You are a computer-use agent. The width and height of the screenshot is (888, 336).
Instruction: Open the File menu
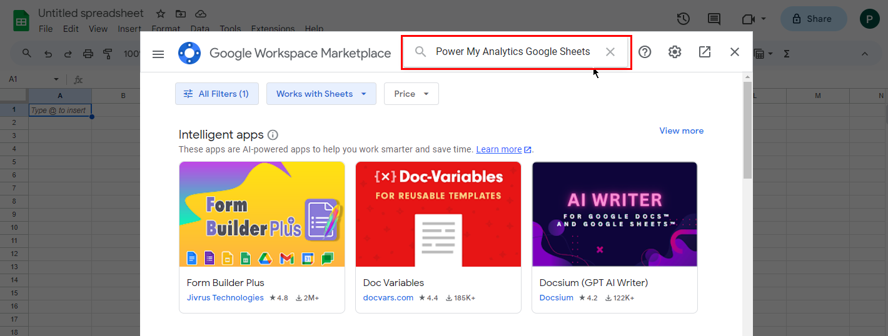[46, 29]
